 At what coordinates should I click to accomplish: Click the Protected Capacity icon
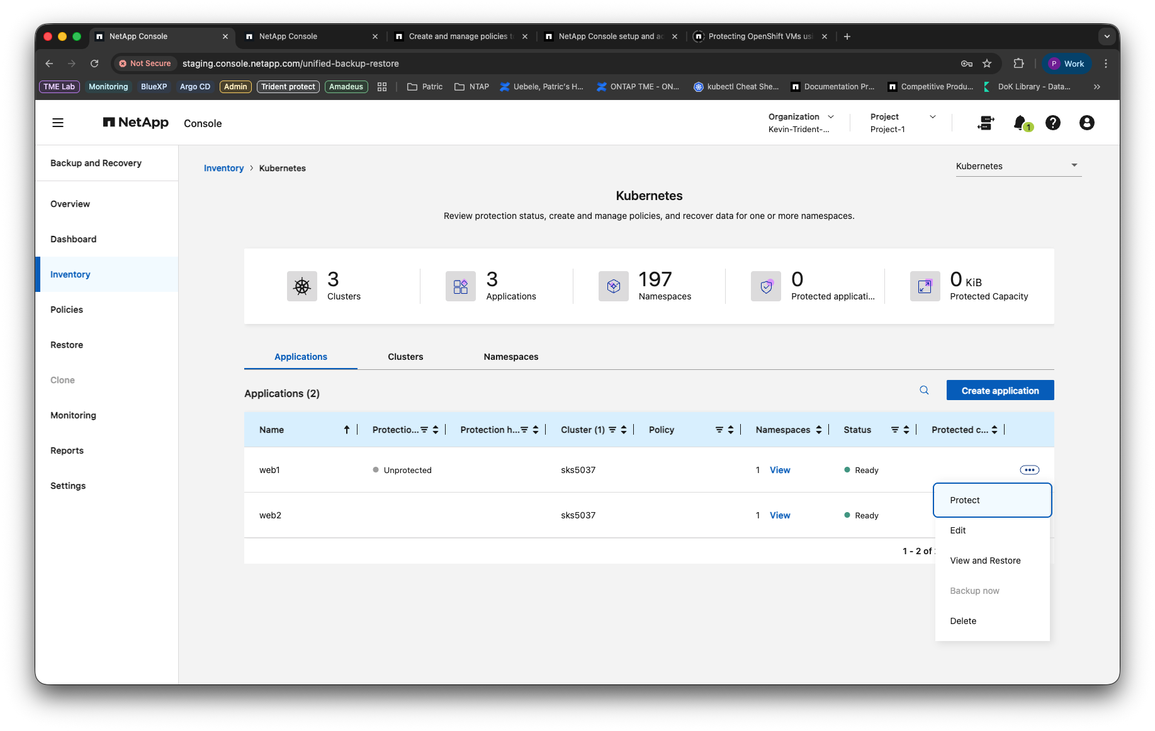(x=925, y=286)
